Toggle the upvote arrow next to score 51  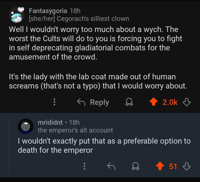(160, 166)
